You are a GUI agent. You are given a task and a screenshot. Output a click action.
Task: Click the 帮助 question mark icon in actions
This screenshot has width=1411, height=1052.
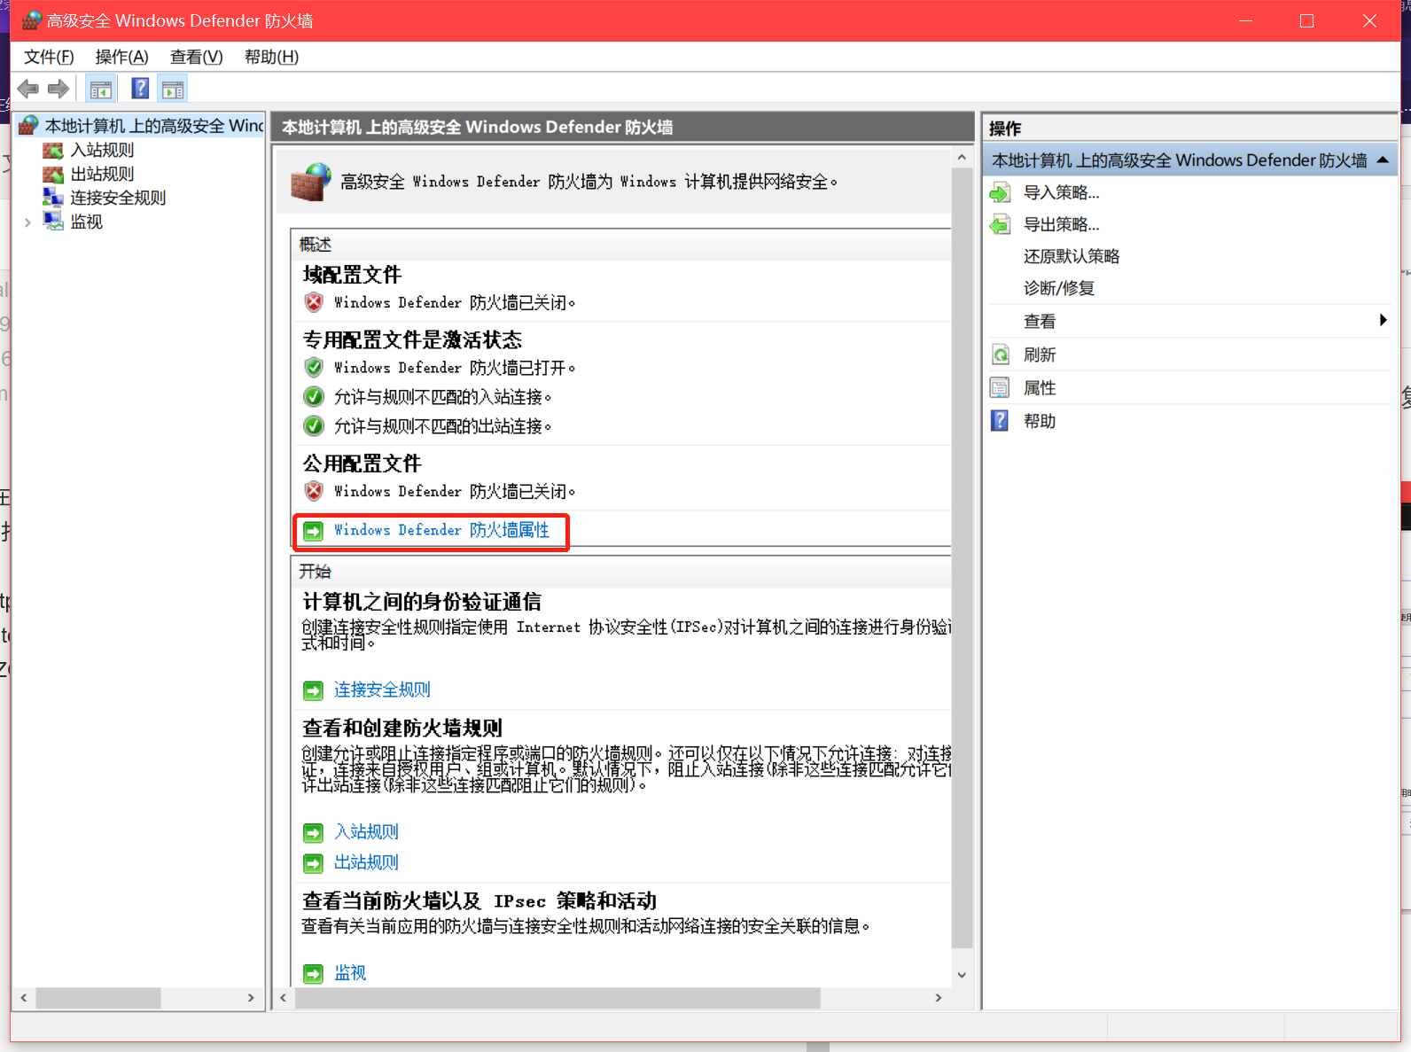point(1000,421)
